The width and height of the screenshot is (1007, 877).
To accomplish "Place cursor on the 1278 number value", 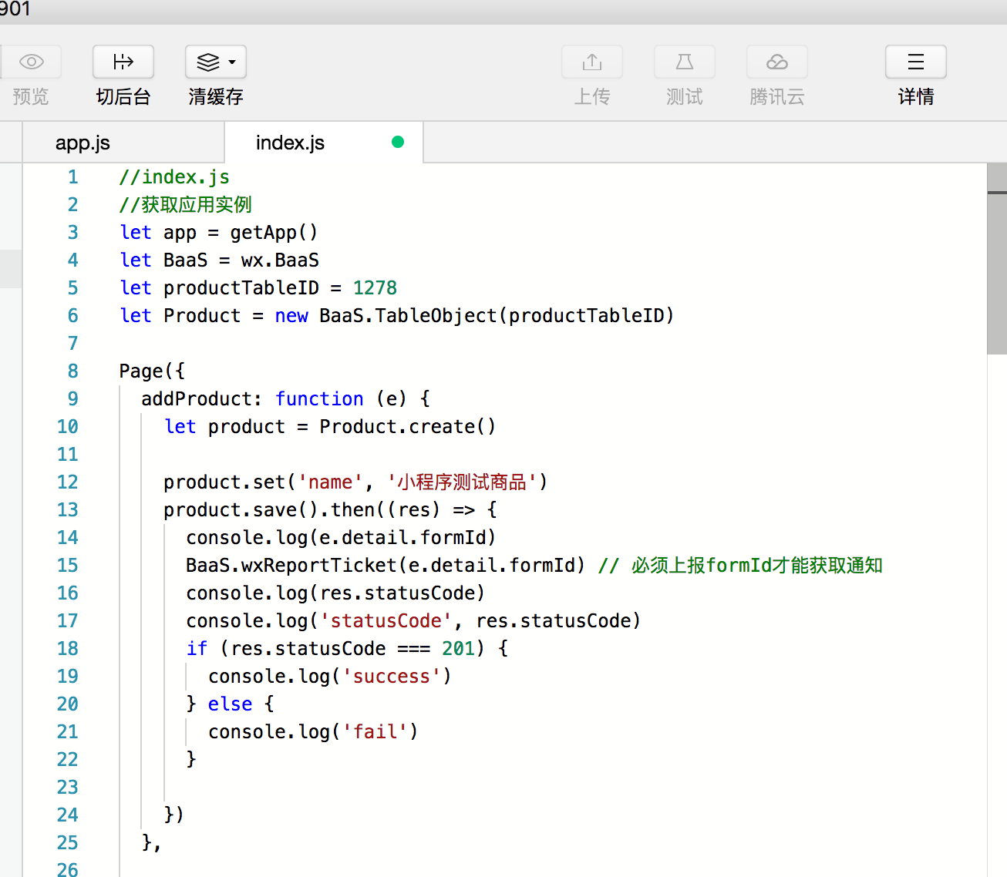I will click(375, 288).
